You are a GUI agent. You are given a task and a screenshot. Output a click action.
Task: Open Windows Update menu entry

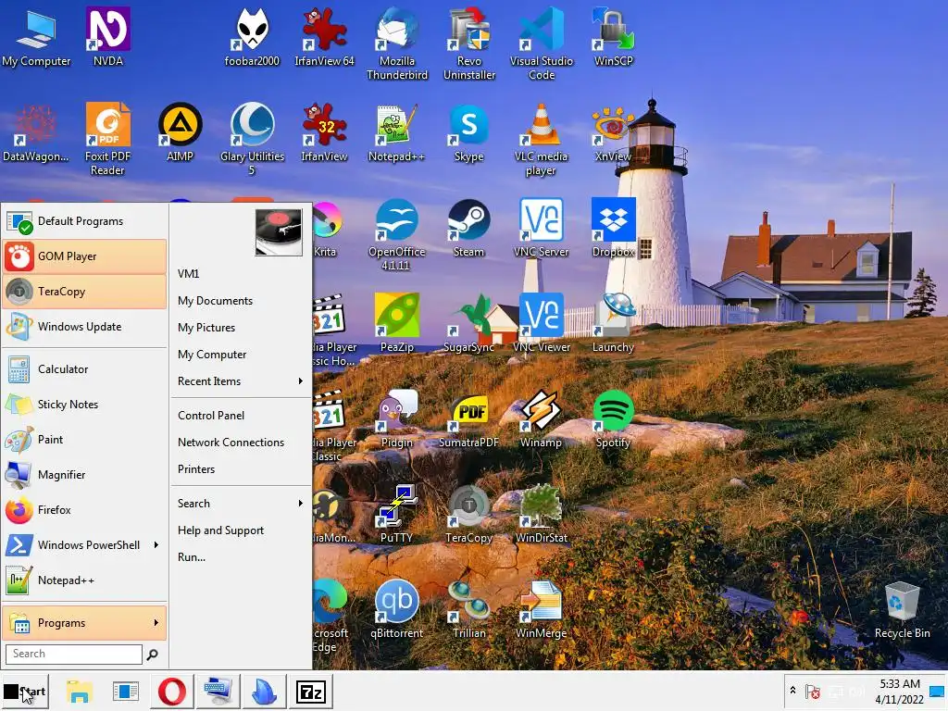point(84,327)
